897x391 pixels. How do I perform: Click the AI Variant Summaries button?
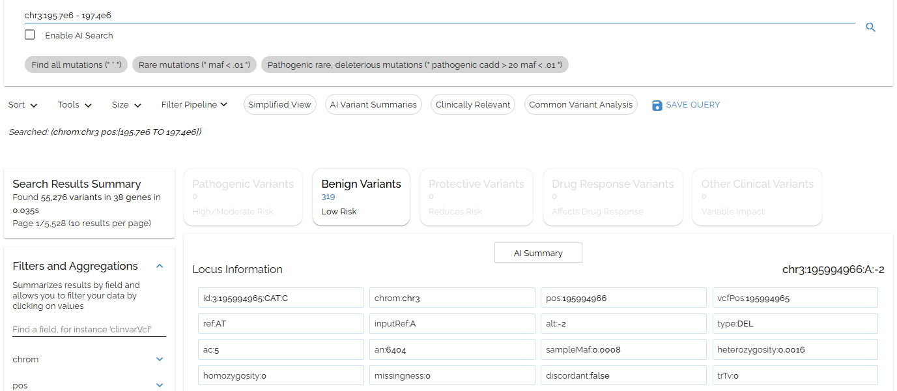coord(373,104)
